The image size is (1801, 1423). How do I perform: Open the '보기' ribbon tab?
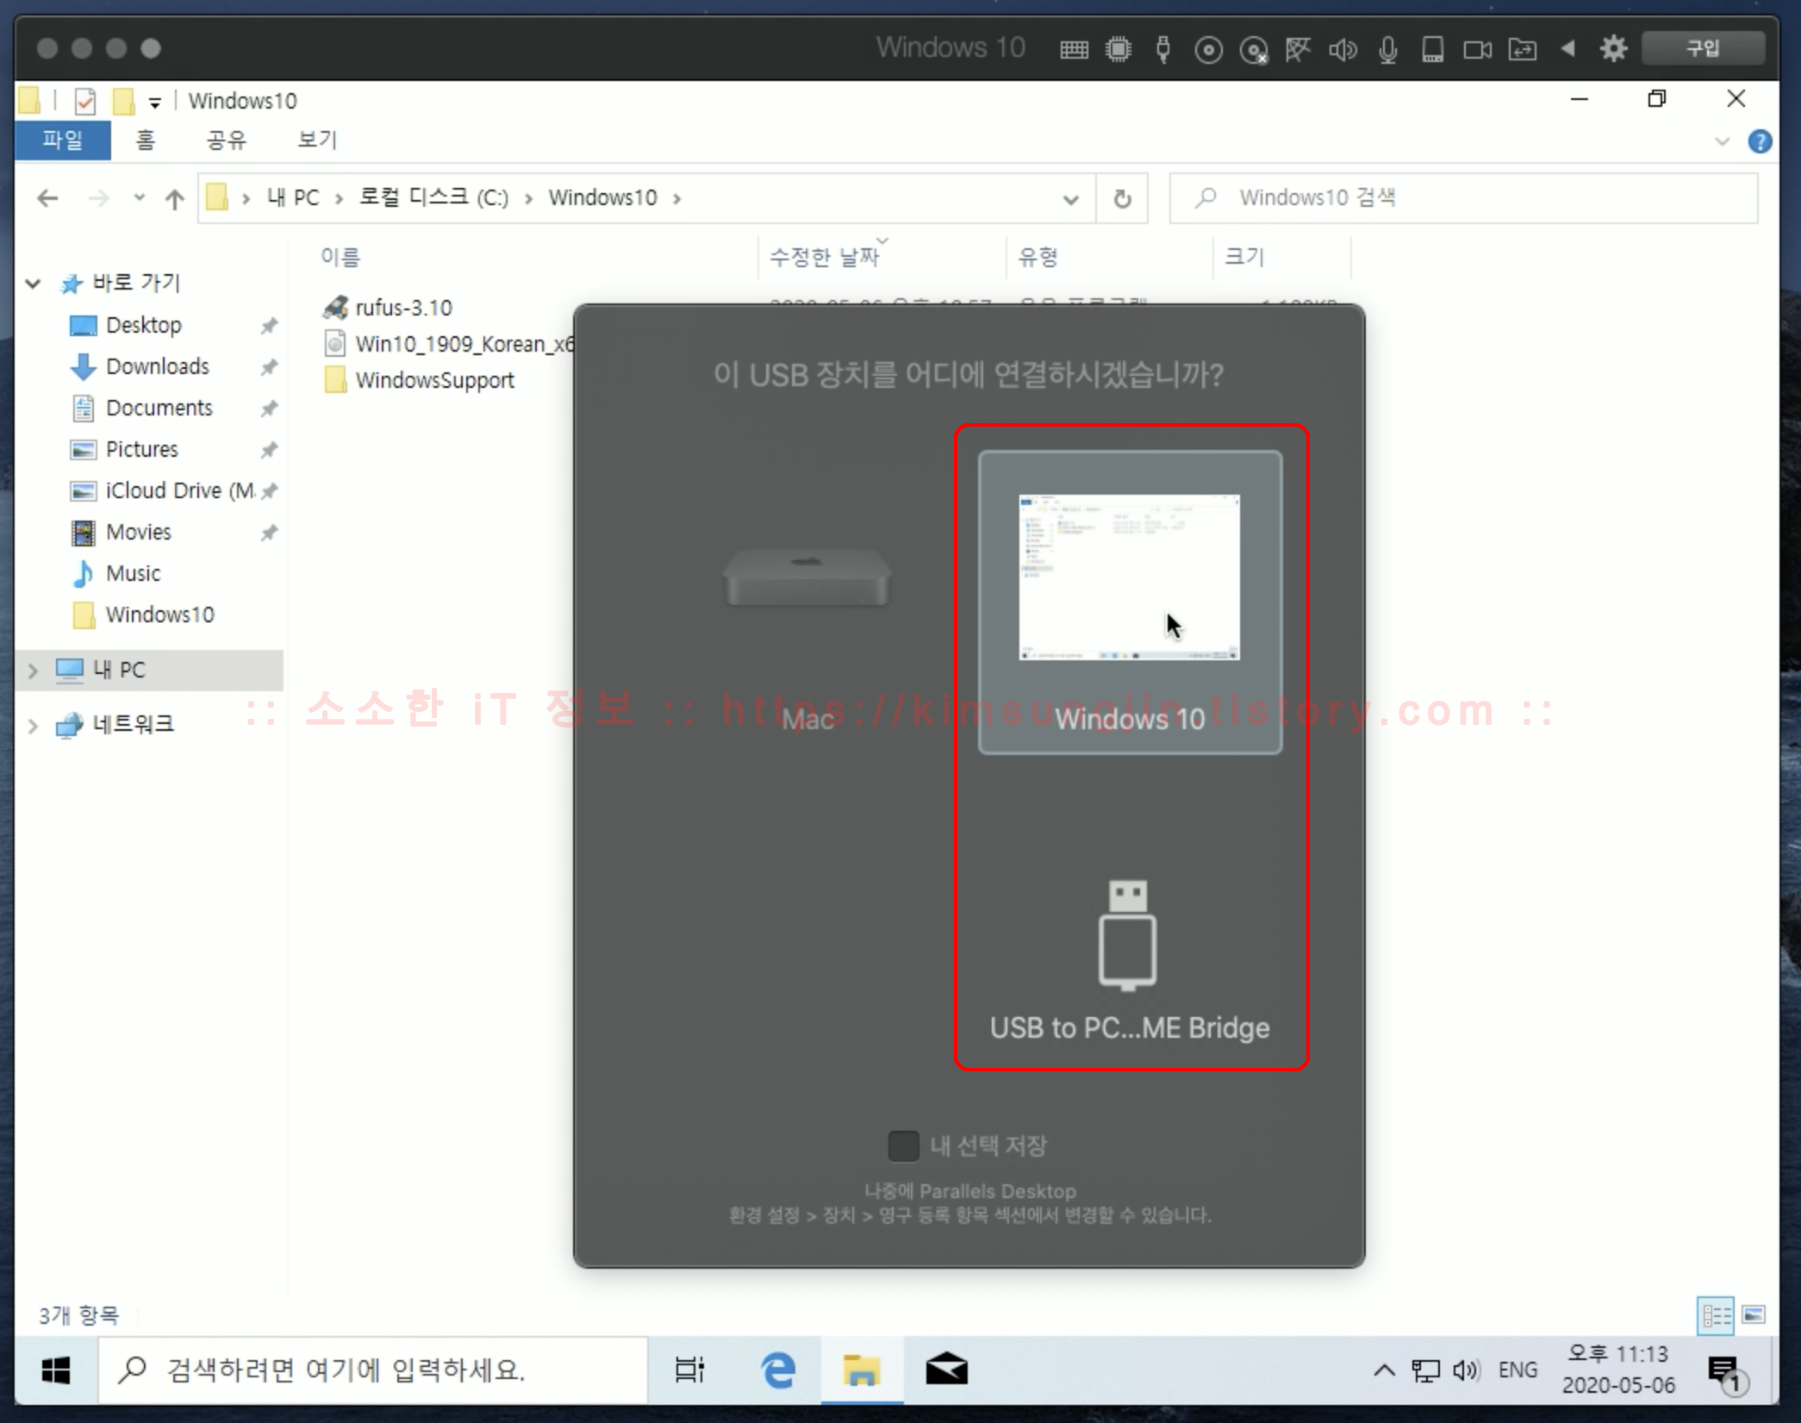coord(317,140)
